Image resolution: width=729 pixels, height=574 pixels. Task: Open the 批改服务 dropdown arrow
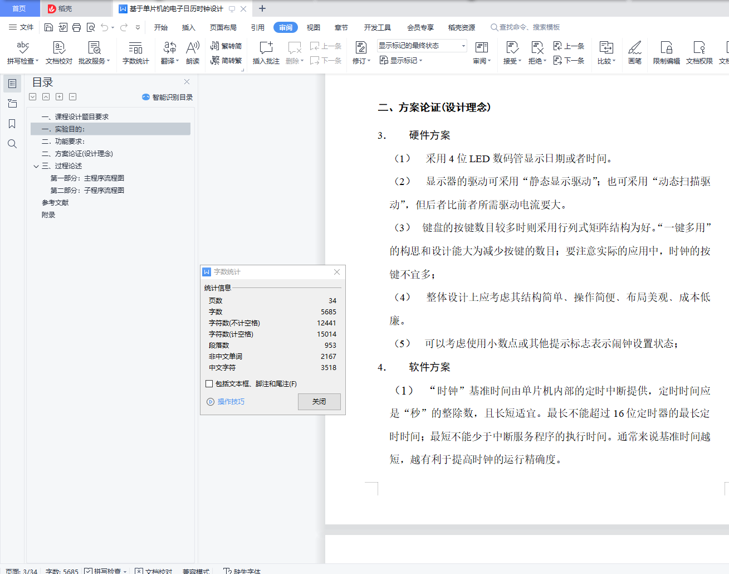click(x=108, y=61)
